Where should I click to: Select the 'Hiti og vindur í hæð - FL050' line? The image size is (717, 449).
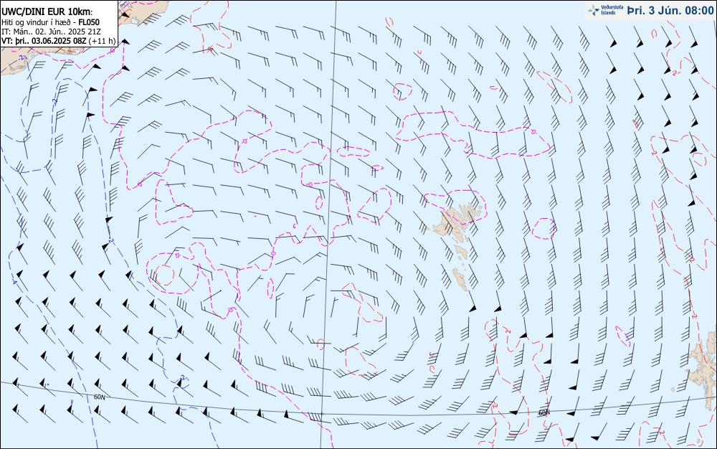(51, 22)
